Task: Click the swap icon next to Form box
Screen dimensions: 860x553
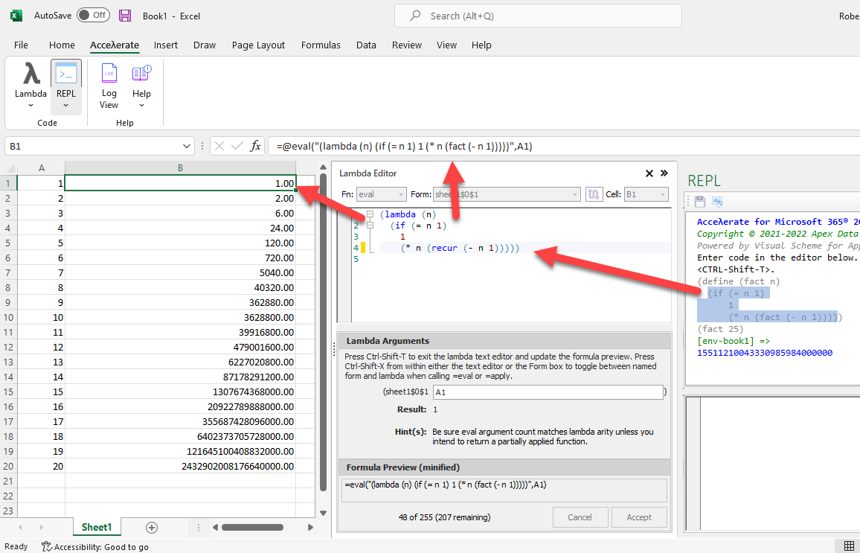Action: pos(594,194)
